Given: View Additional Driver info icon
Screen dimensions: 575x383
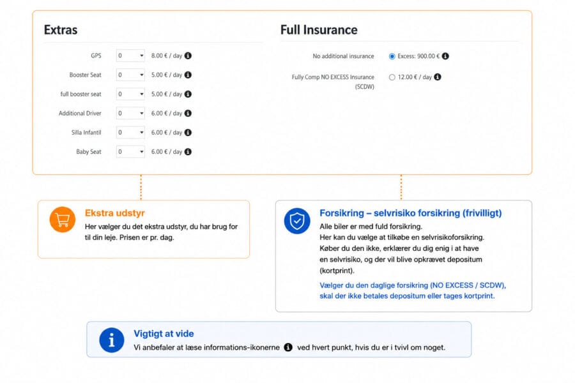Looking at the screenshot, I should (188, 113).
